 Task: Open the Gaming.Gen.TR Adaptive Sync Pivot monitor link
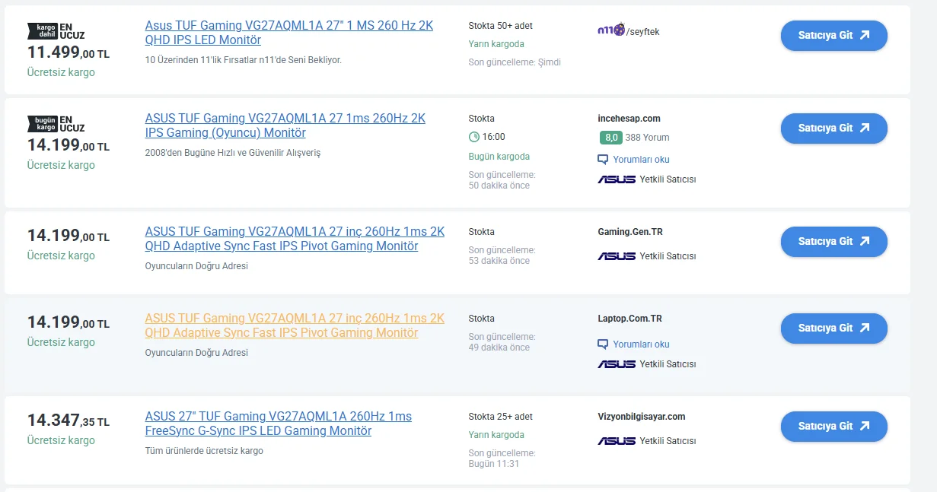tap(295, 239)
